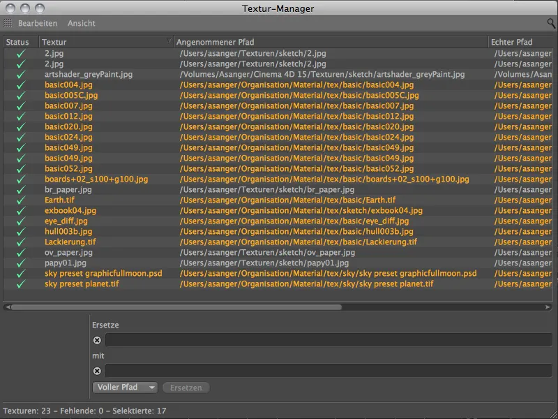This screenshot has height=419, width=558.
Task: Click the status checkmark for artshader_greyPaint.jpg
Action: pyautogui.click(x=21, y=75)
